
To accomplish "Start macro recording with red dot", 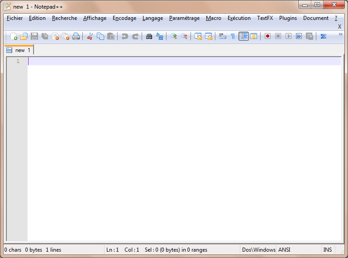I will point(267,36).
